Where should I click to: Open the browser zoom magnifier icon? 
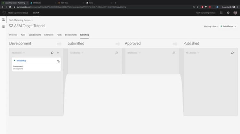click(194, 7)
